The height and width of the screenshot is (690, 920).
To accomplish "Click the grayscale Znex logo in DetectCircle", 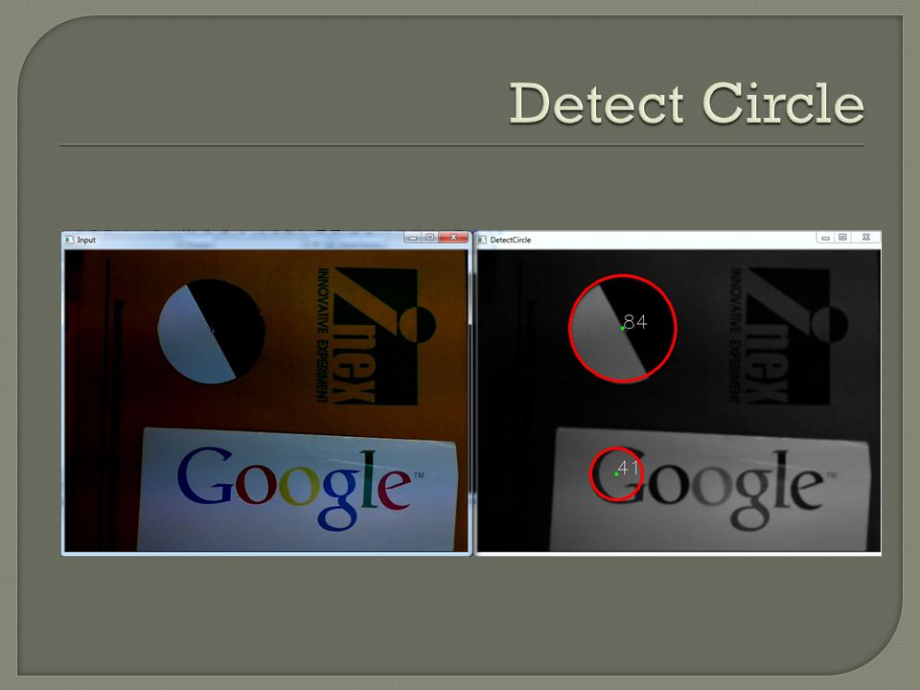I will [x=789, y=336].
